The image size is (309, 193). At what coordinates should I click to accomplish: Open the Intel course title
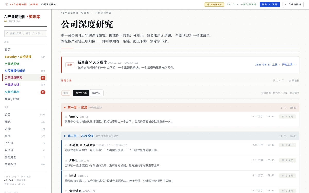pos(73,176)
